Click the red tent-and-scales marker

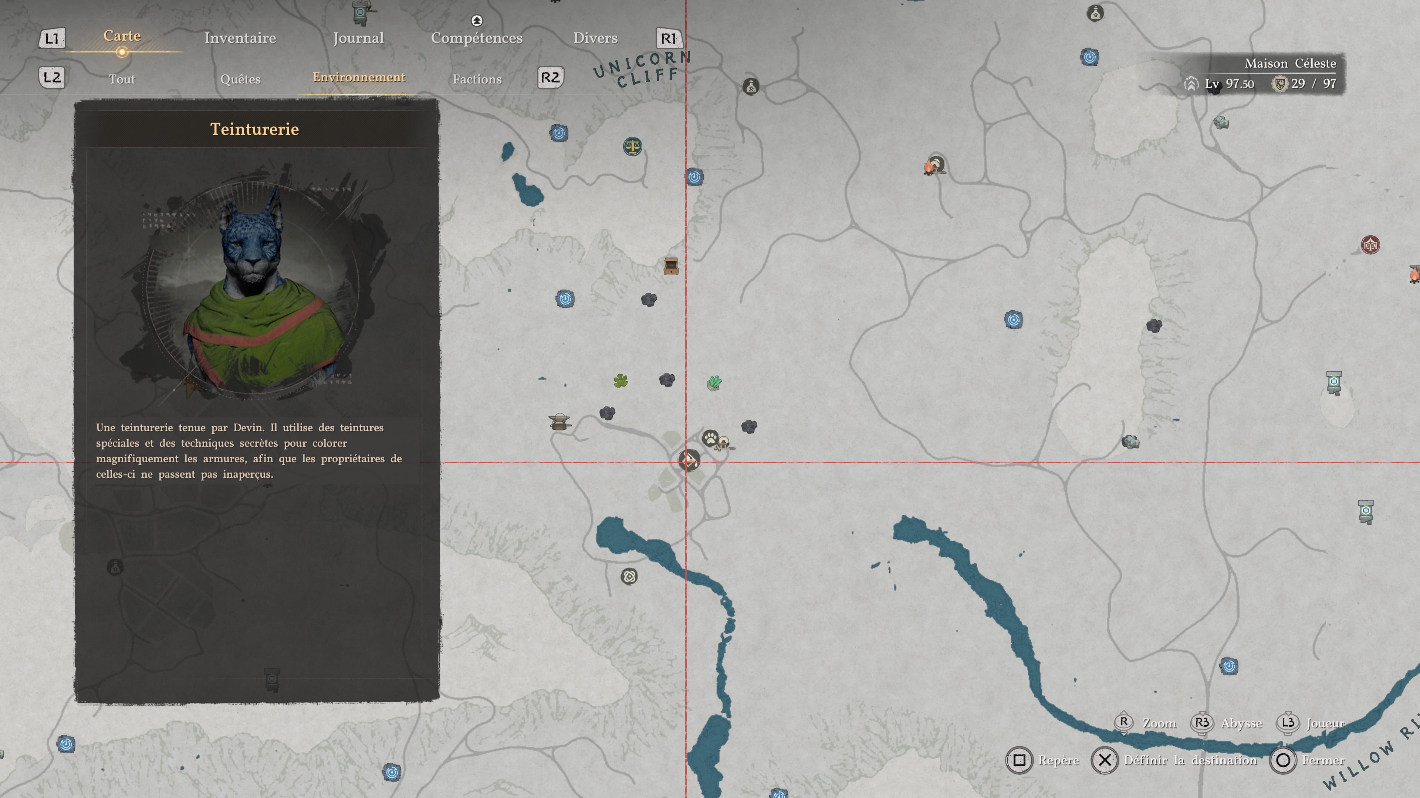[x=1370, y=245]
